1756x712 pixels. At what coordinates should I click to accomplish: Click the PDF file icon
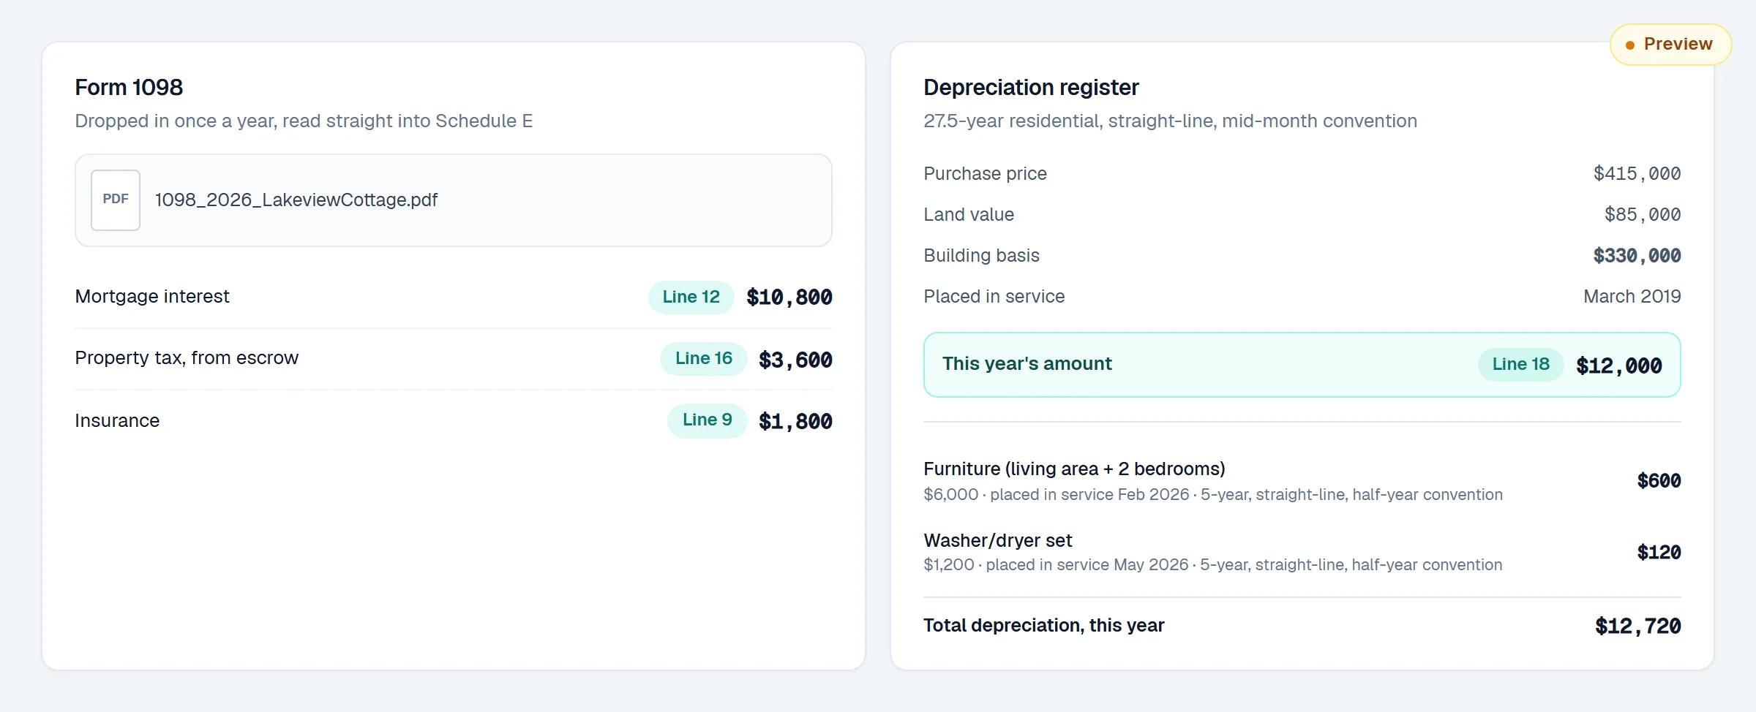point(116,200)
